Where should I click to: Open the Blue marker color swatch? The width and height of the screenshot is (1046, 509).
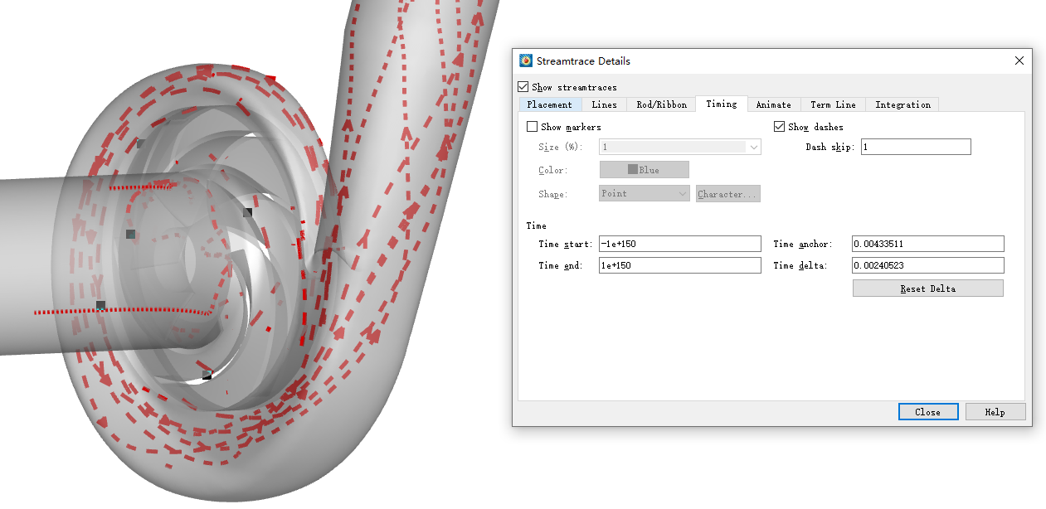pos(644,170)
